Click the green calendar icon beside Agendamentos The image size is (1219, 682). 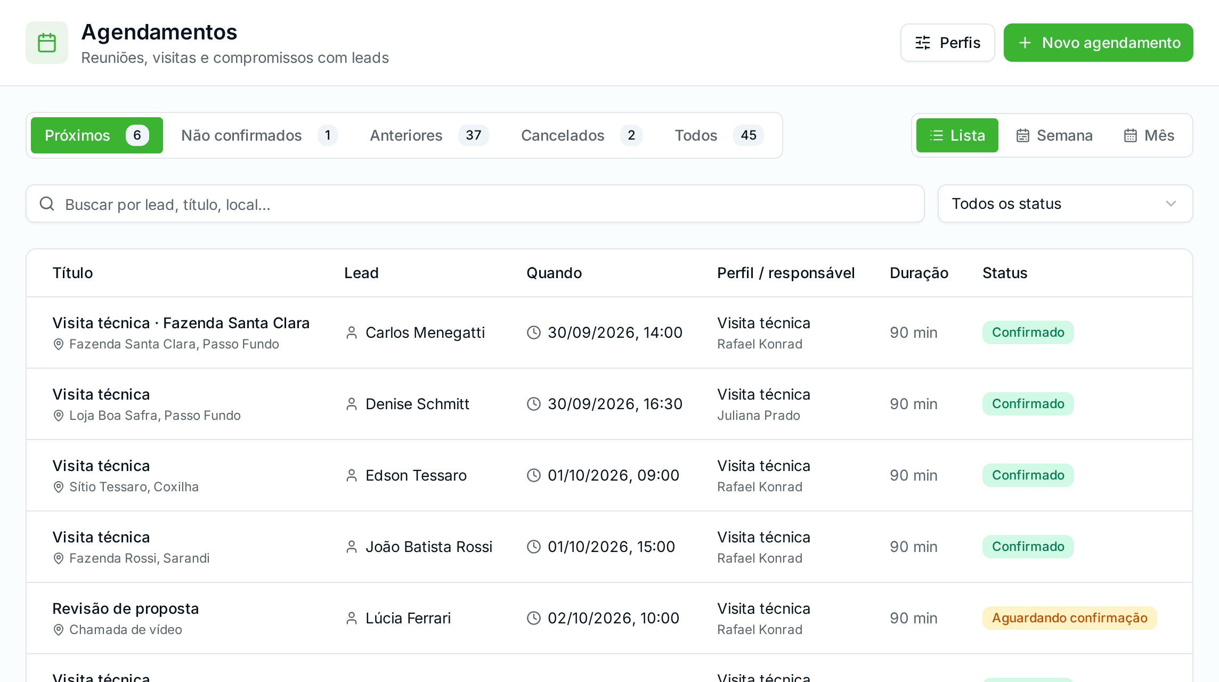click(x=47, y=43)
